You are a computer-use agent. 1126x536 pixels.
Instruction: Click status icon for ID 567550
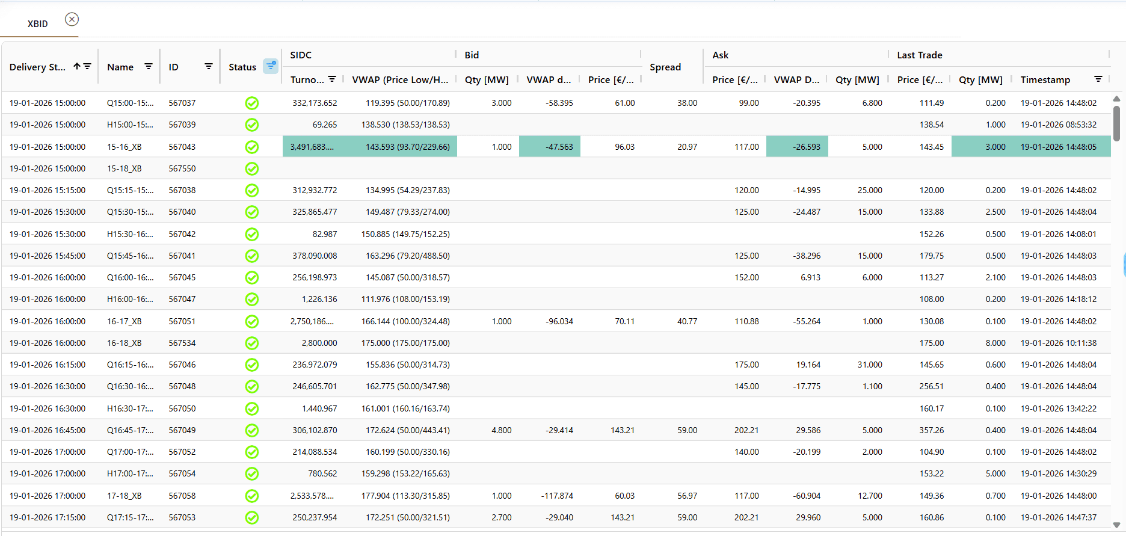252,168
